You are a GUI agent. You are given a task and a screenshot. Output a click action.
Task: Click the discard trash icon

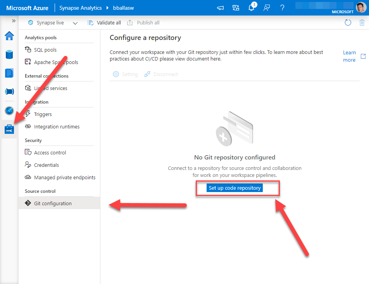click(362, 23)
